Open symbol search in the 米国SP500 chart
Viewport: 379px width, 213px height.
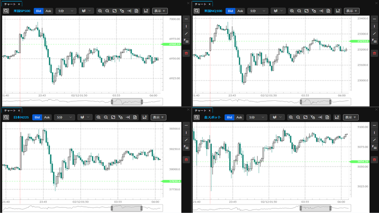tap(6, 11)
